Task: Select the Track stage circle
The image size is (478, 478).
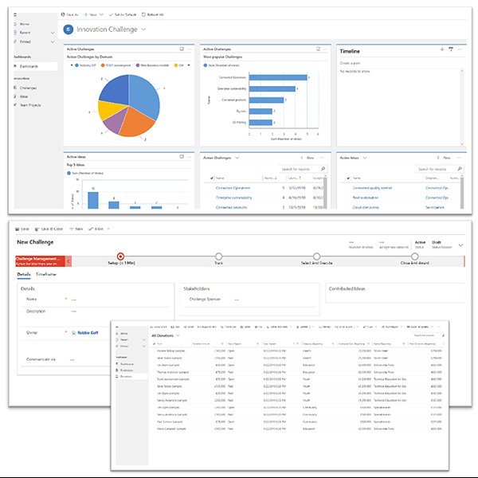Action: point(218,256)
